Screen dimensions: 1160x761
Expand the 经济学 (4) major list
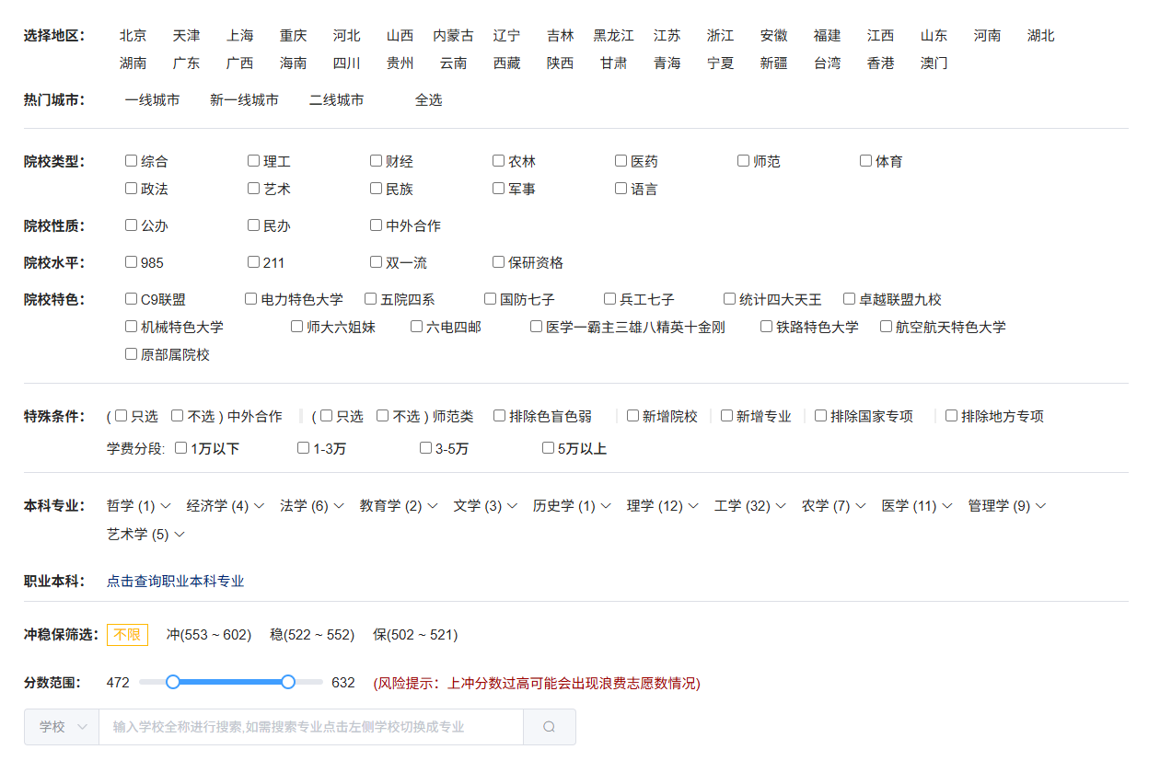coord(225,505)
